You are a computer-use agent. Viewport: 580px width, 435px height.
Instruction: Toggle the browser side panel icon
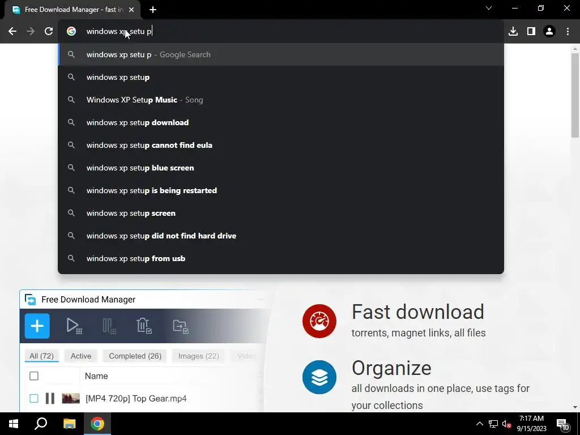531,32
